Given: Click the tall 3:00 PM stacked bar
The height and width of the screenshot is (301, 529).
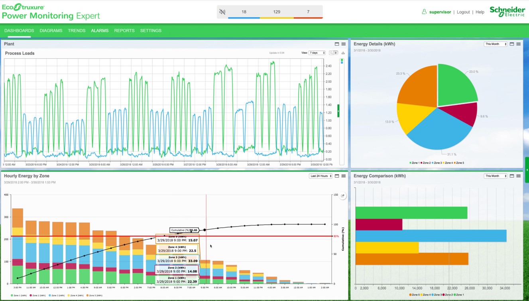Looking at the screenshot, I should 18,246.
